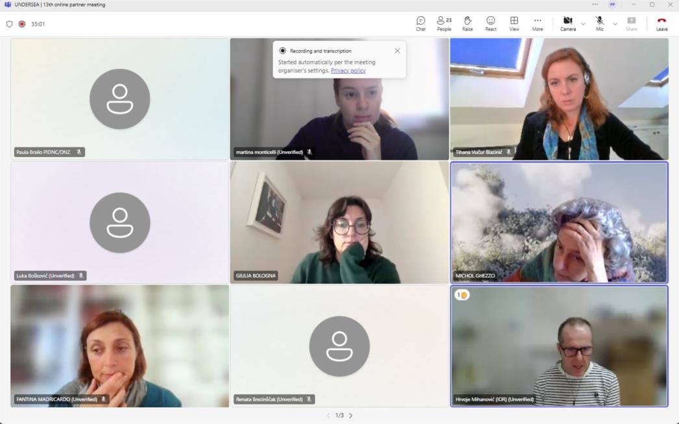Open the Chat panel
This screenshot has width=679, height=424.
point(421,23)
